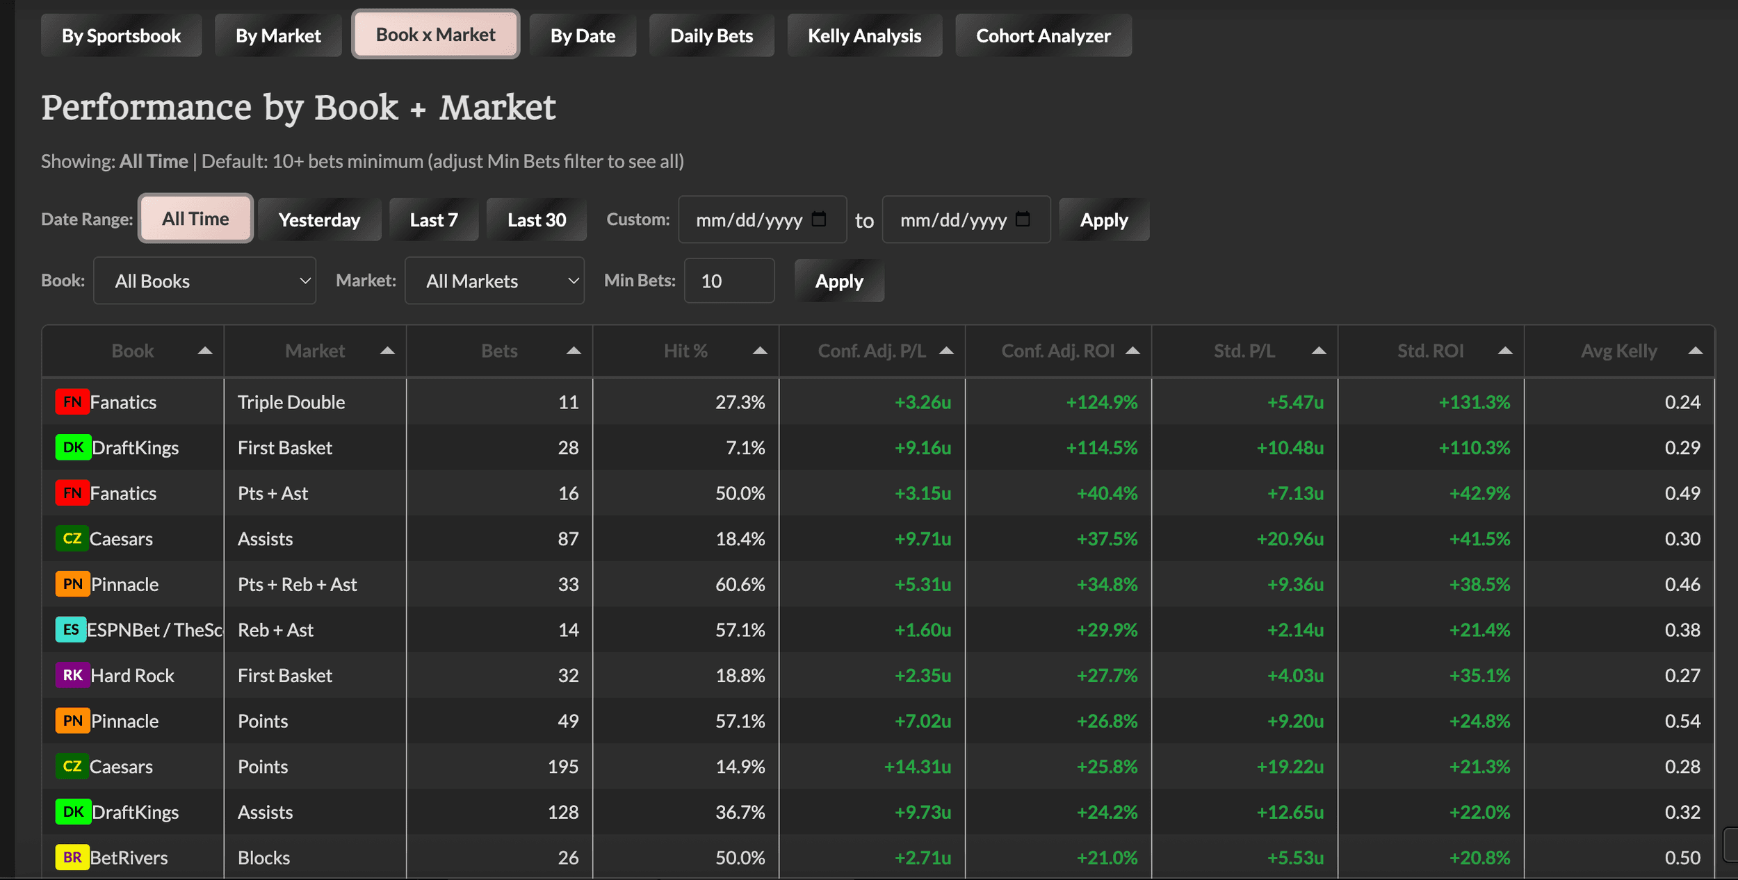
Task: Open the All Markets dropdown
Action: [x=494, y=281]
